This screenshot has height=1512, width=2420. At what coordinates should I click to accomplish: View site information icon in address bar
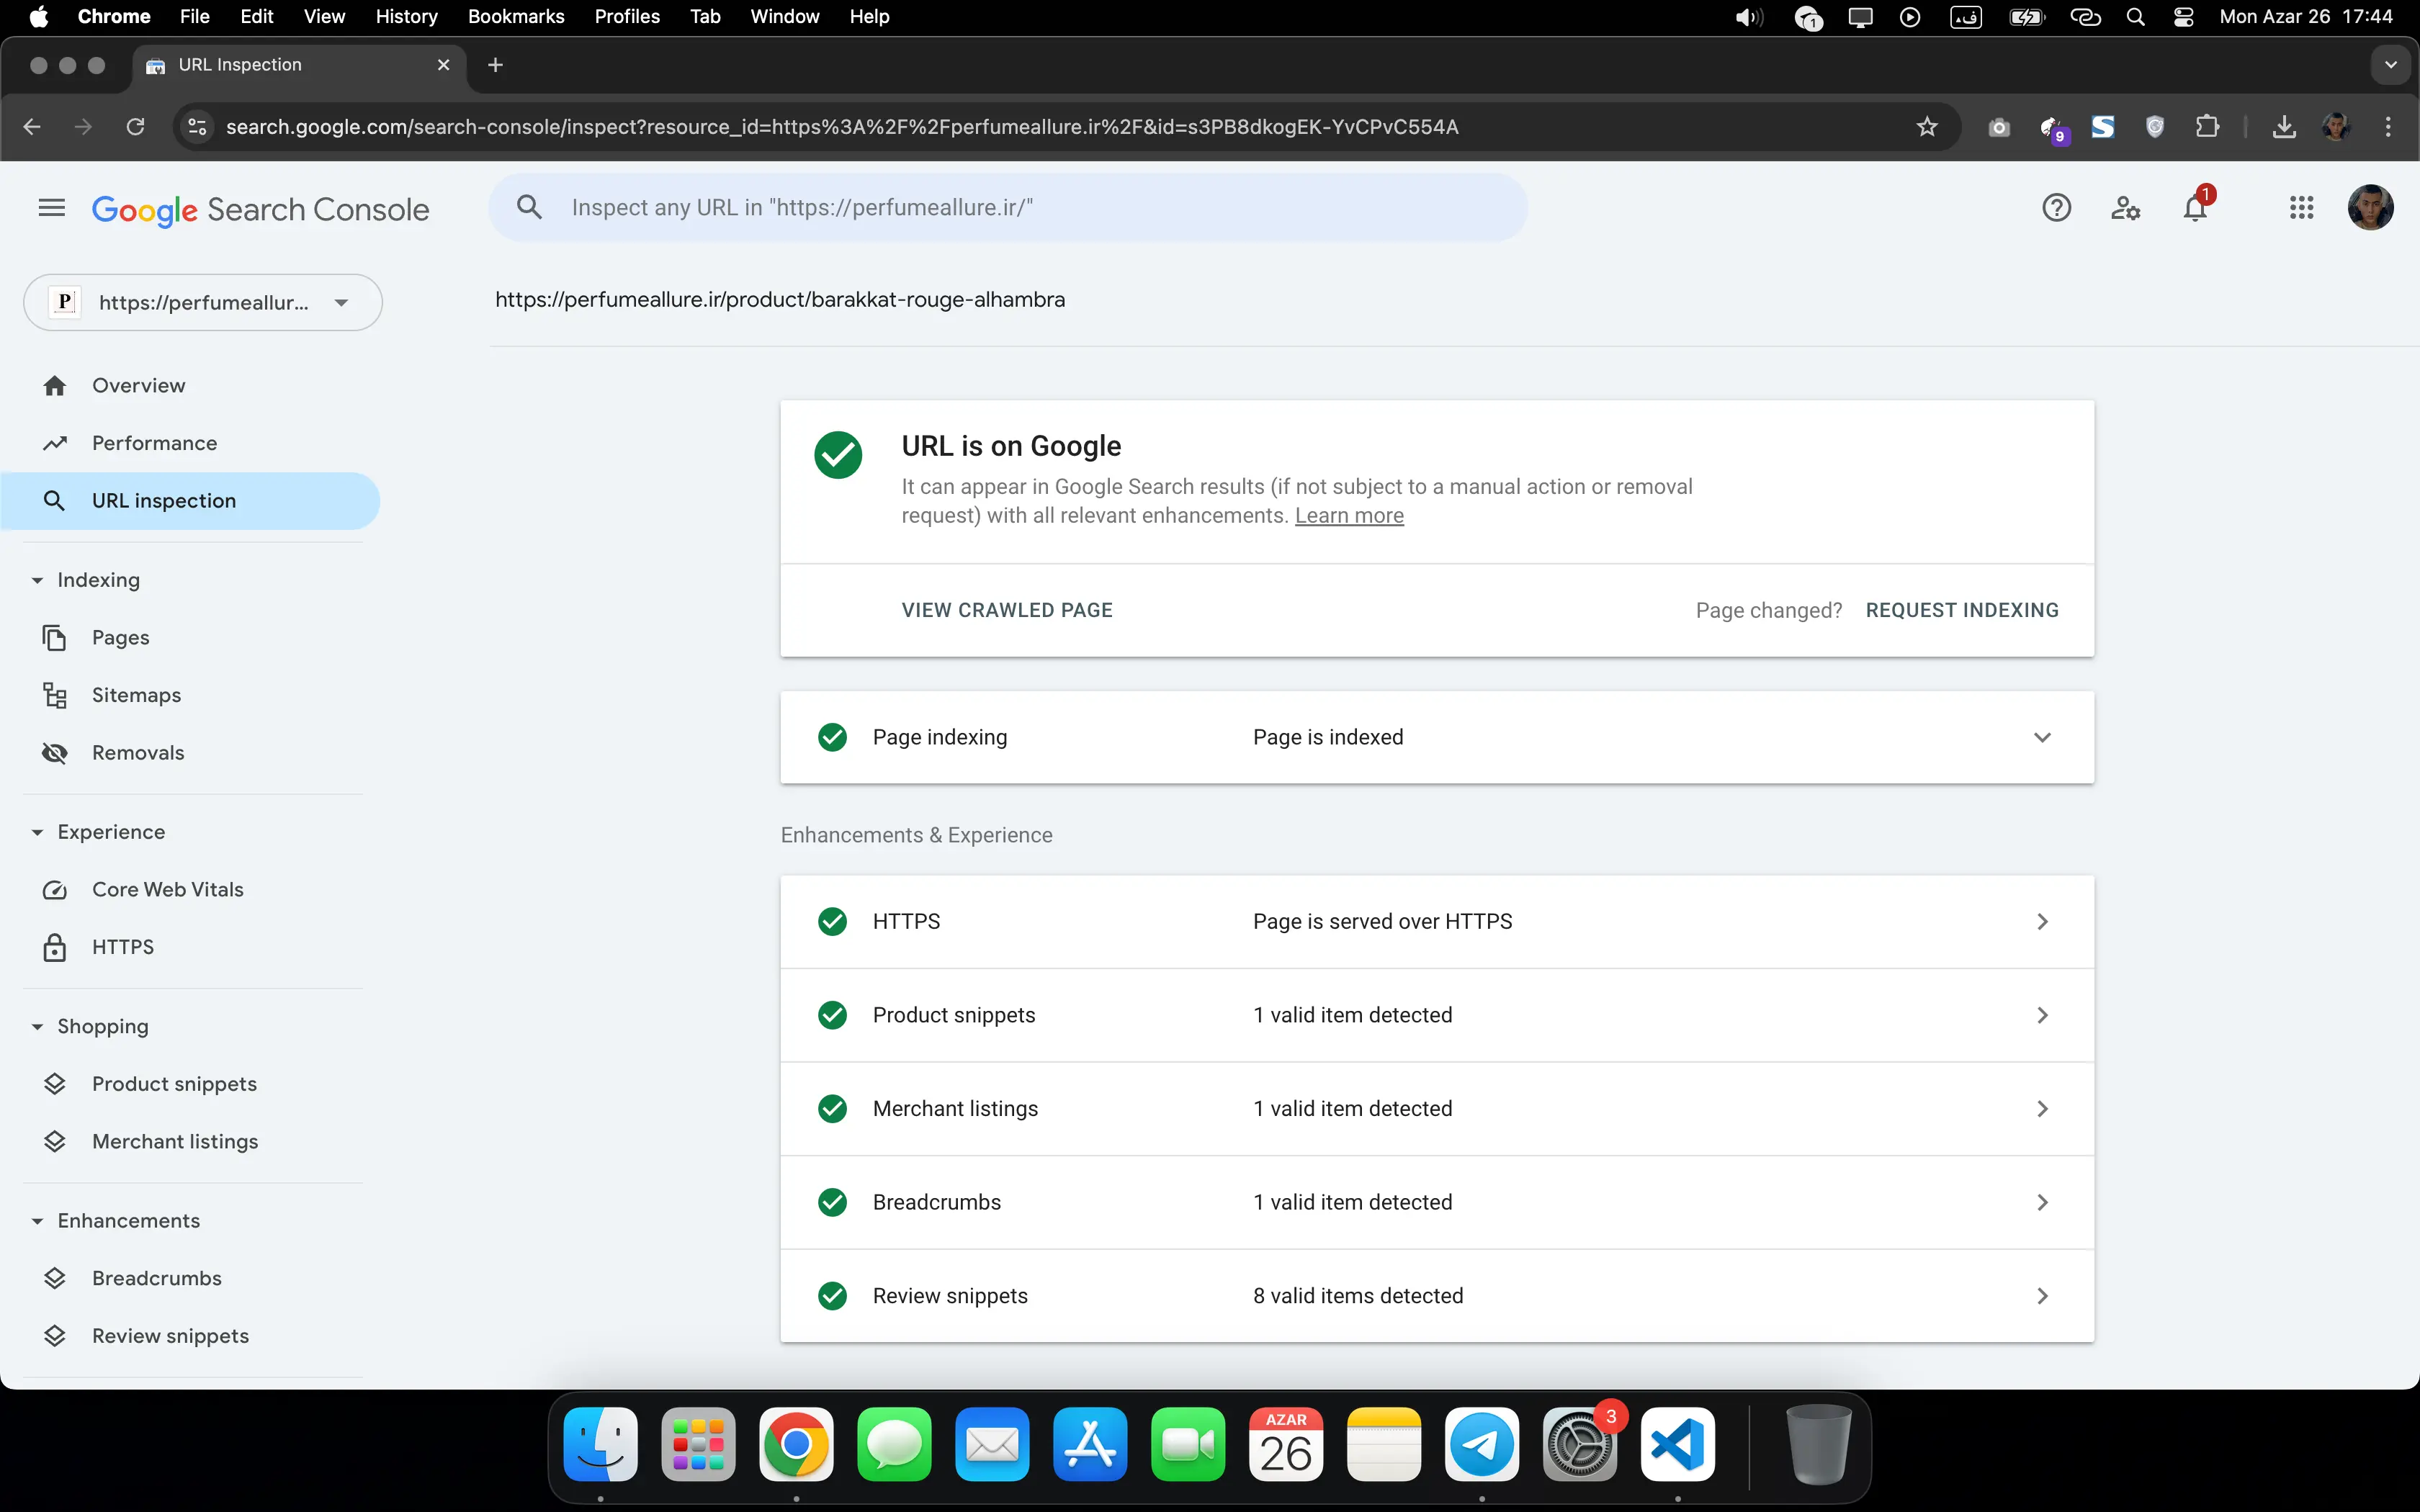point(198,127)
